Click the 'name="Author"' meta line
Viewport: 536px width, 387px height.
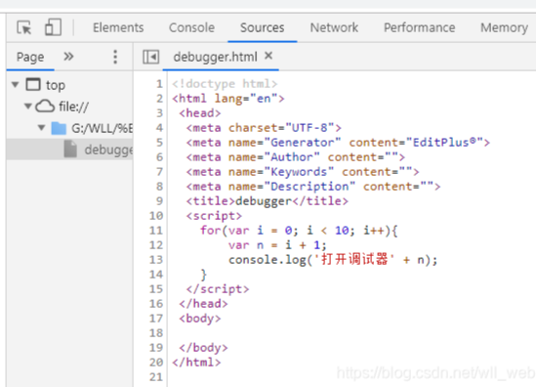click(296, 157)
